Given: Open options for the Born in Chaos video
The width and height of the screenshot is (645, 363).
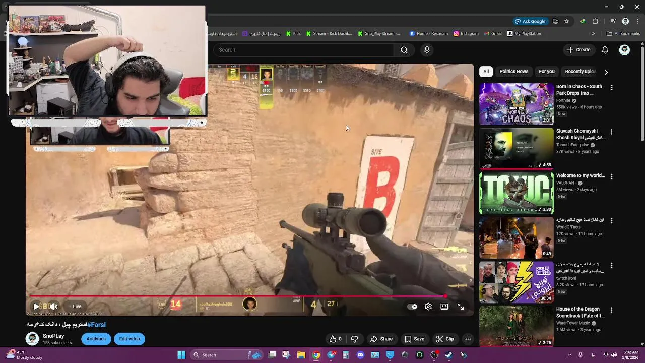Looking at the screenshot, I should (612, 87).
